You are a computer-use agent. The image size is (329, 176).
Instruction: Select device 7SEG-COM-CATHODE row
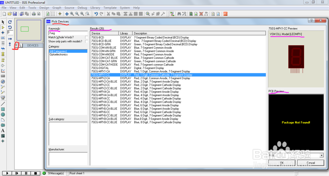click(x=178, y=64)
